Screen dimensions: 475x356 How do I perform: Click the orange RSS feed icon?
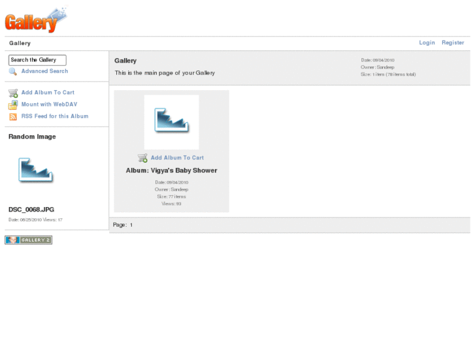13,117
